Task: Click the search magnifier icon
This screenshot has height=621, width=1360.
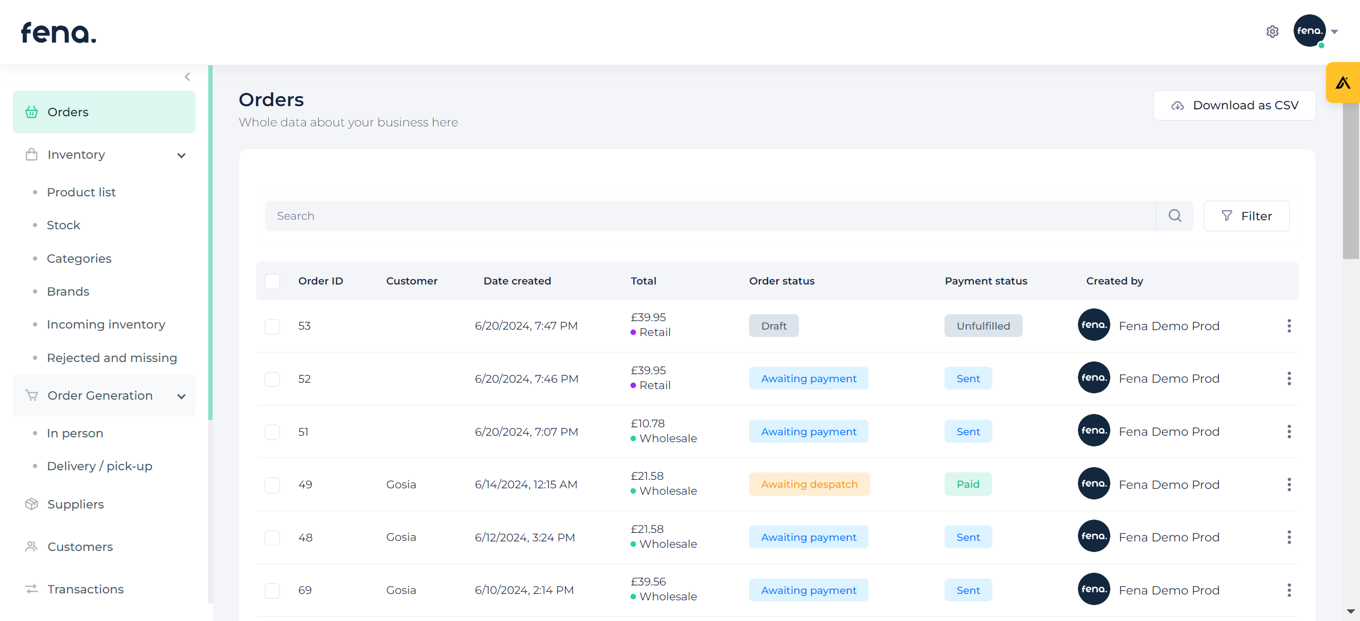Action: 1175,215
